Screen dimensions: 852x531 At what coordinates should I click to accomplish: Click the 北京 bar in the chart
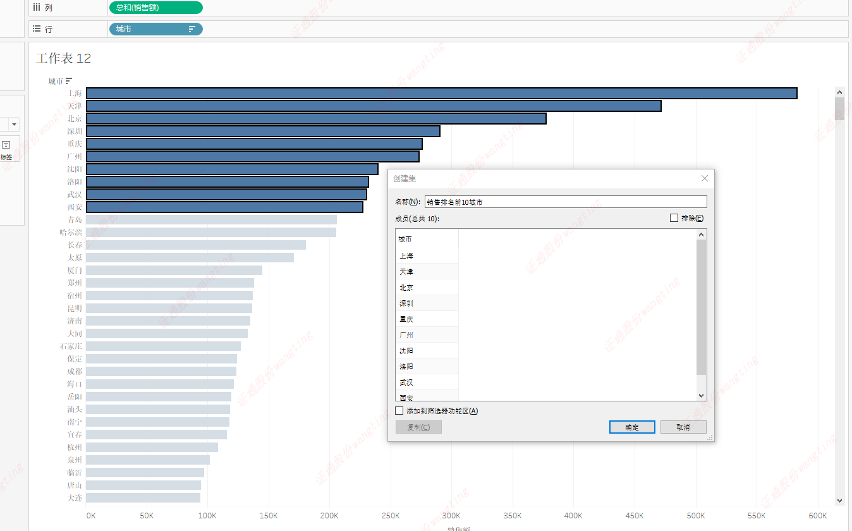316,118
